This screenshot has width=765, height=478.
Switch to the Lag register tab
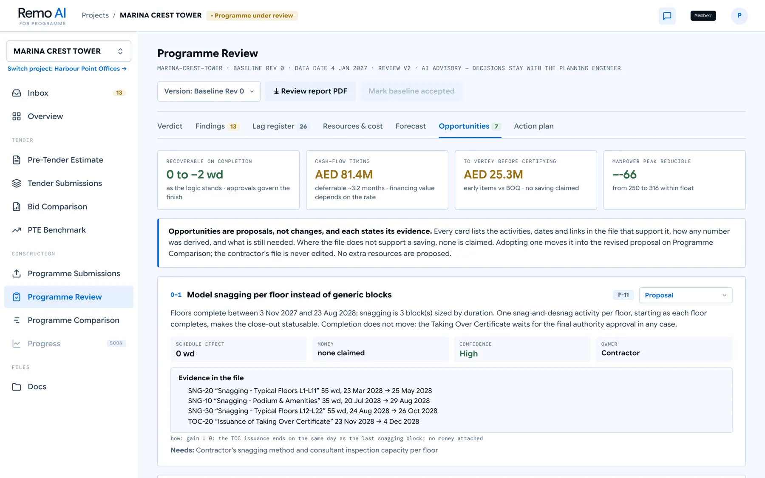click(280, 126)
